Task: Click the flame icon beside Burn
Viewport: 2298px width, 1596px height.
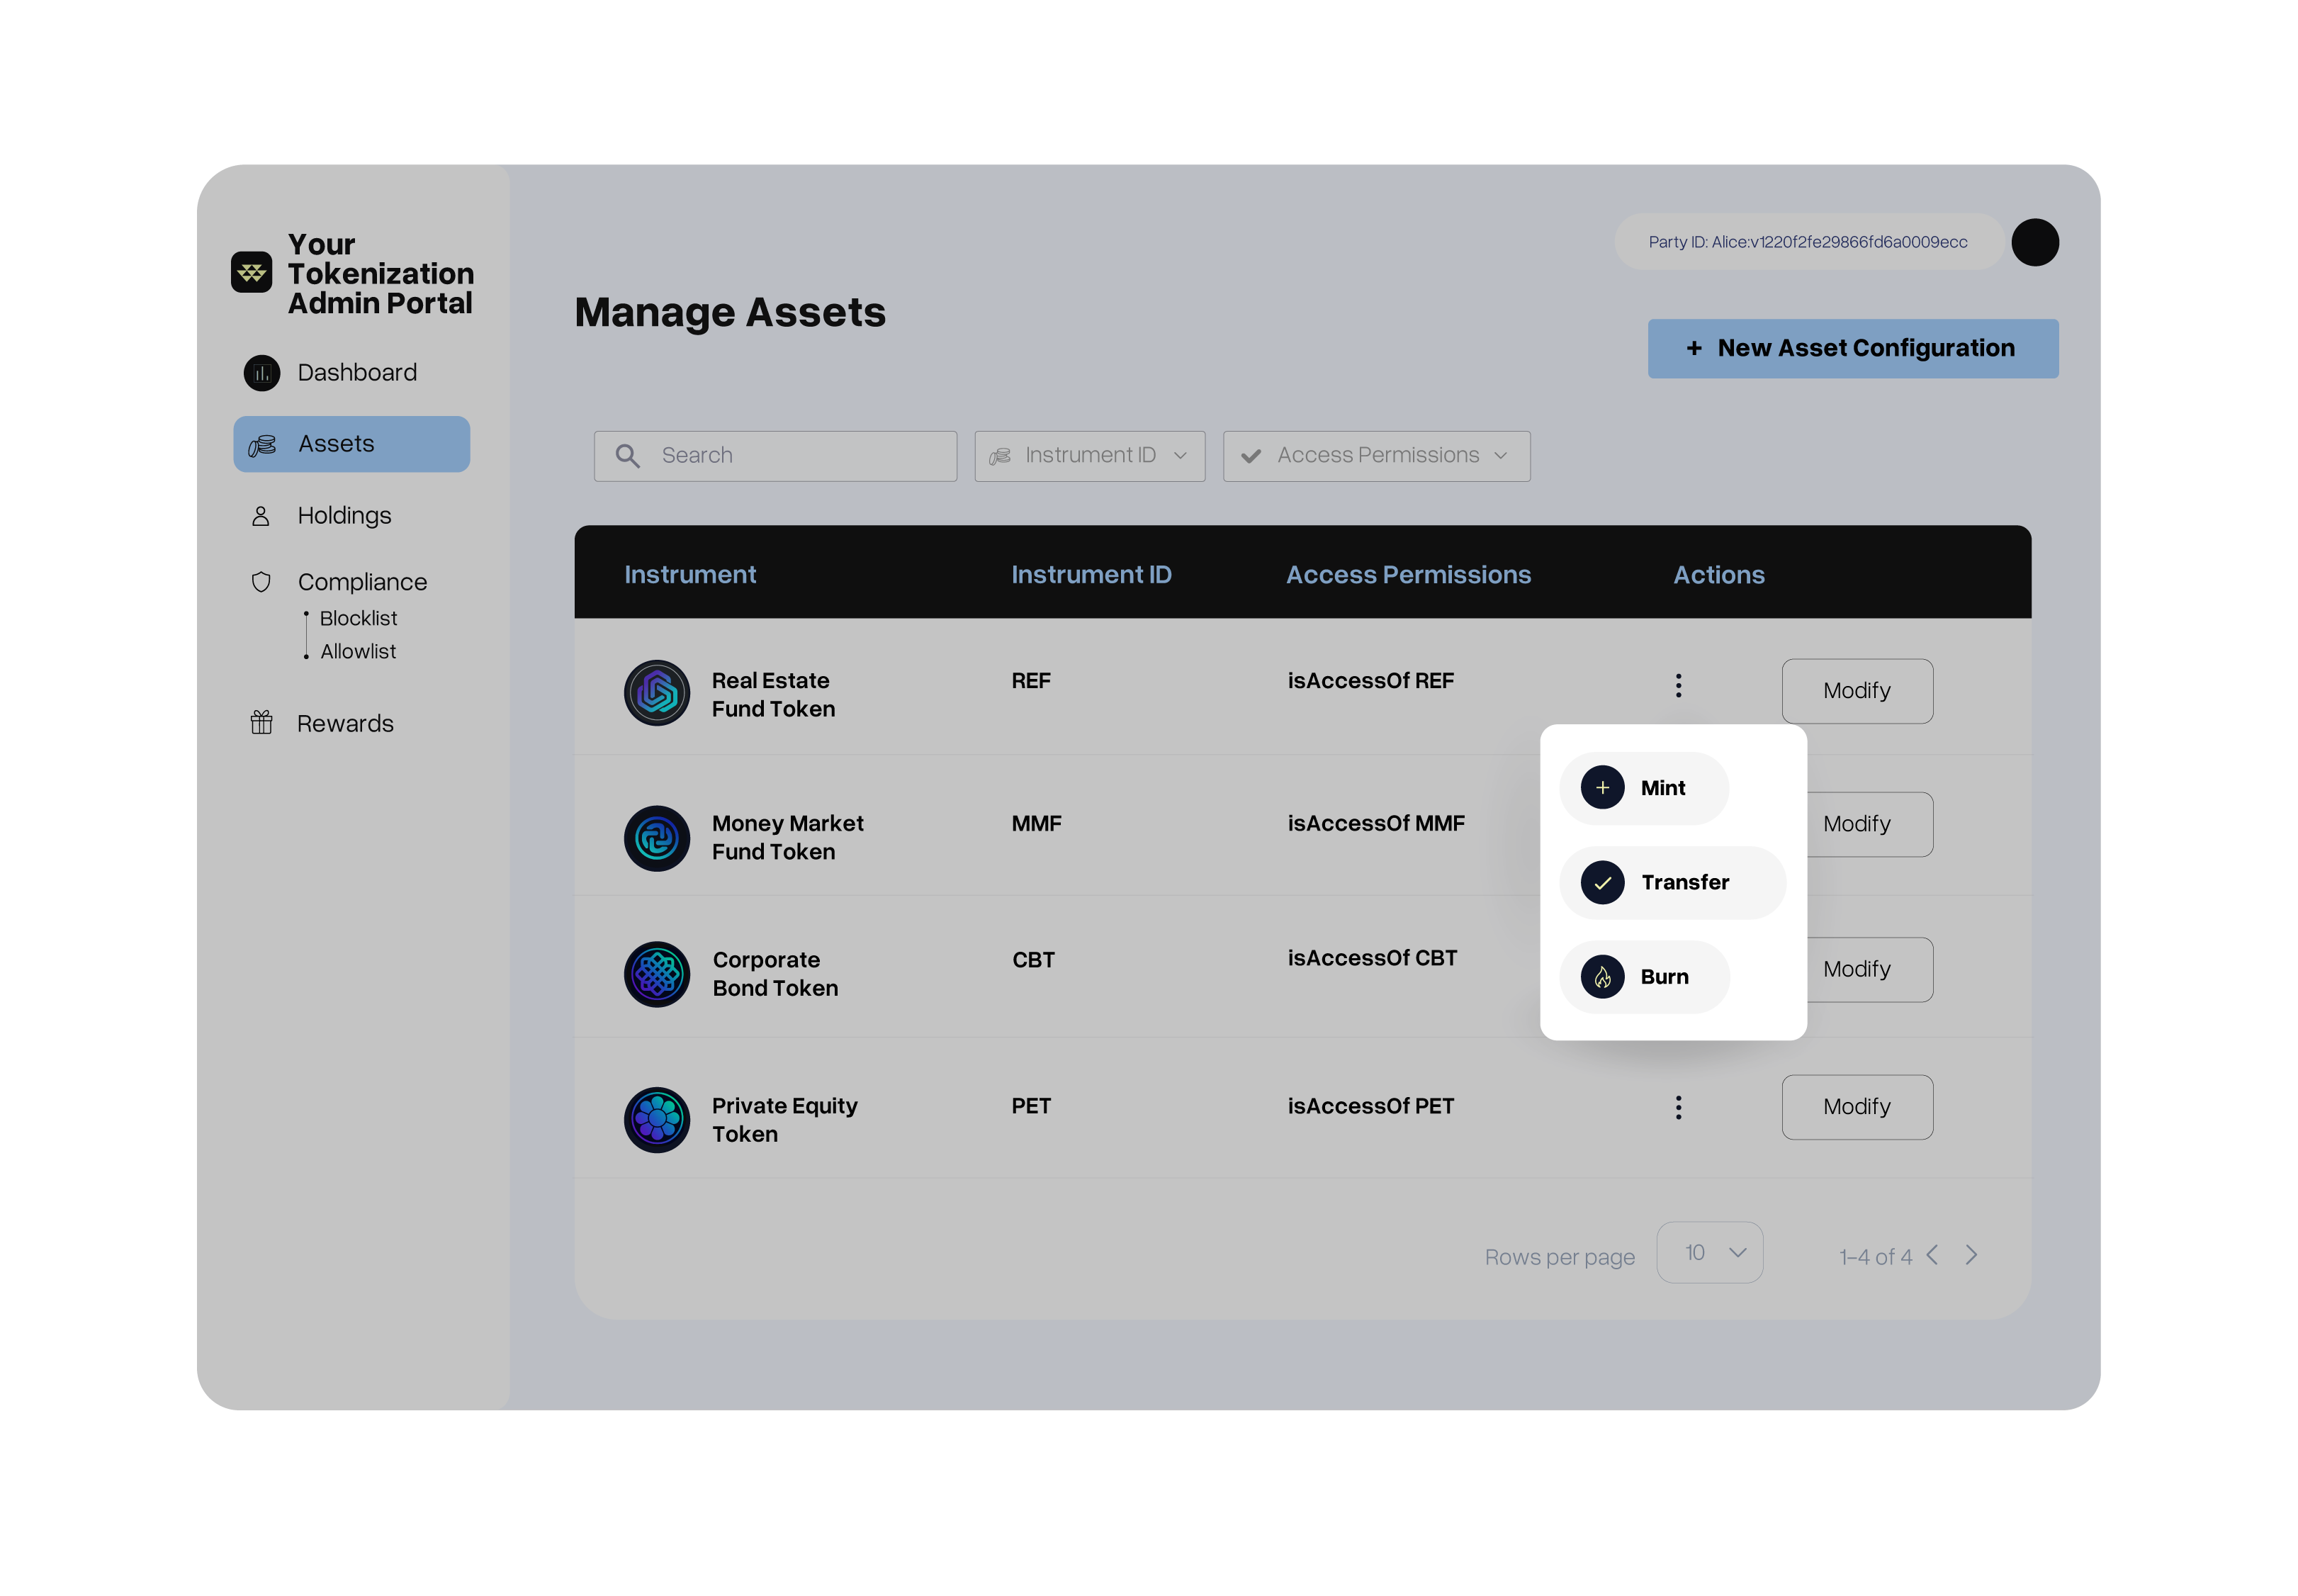Action: point(1602,977)
